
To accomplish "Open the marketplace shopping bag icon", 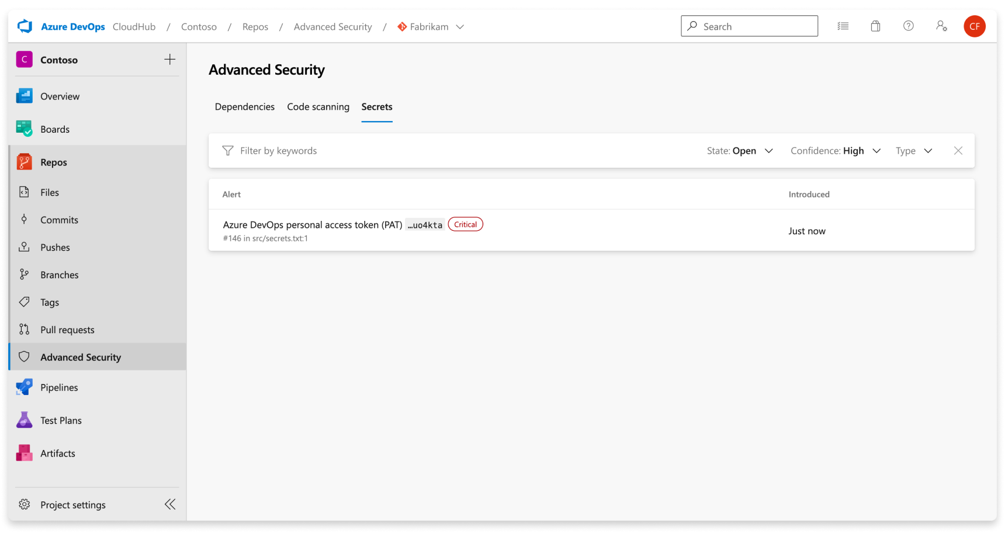I will tap(875, 26).
